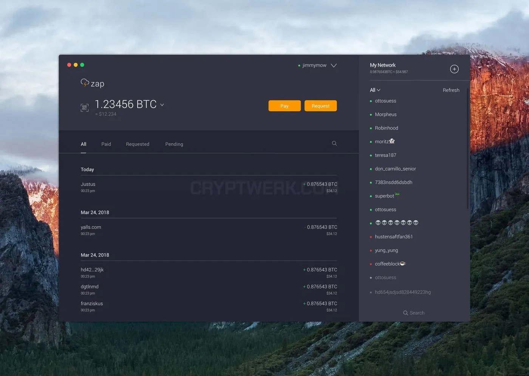Open the QR code address icon
The height and width of the screenshot is (376, 529).
click(x=85, y=108)
